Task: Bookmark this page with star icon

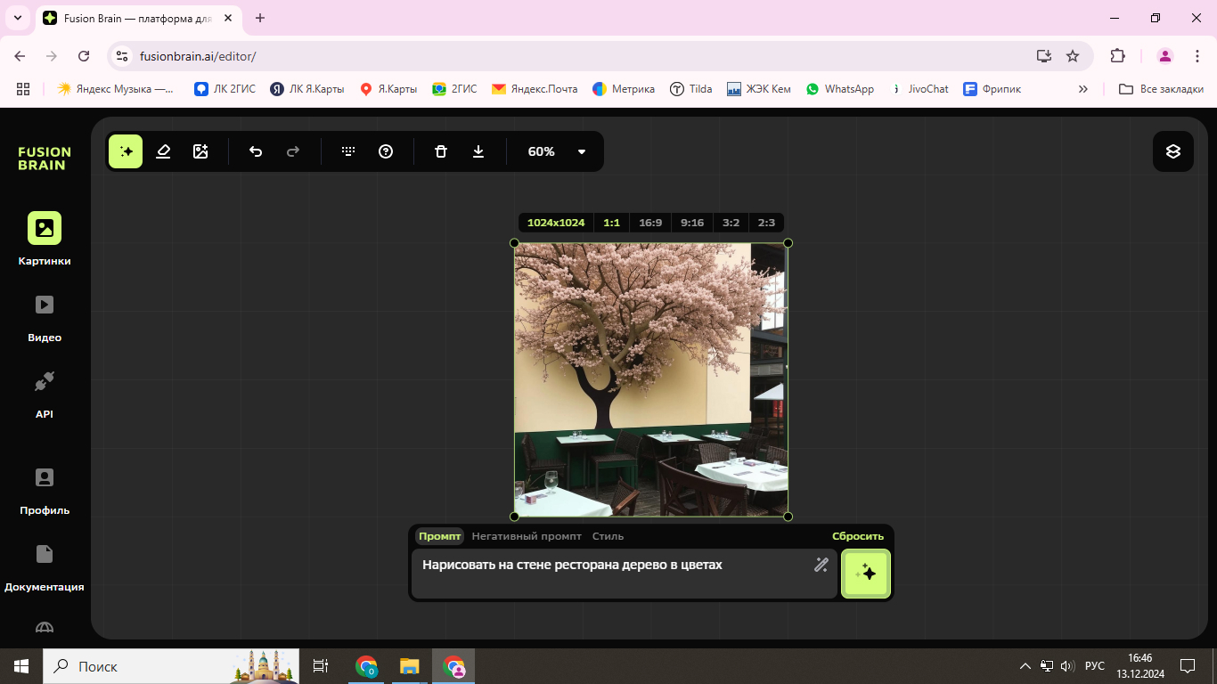Action: pos(1073,56)
